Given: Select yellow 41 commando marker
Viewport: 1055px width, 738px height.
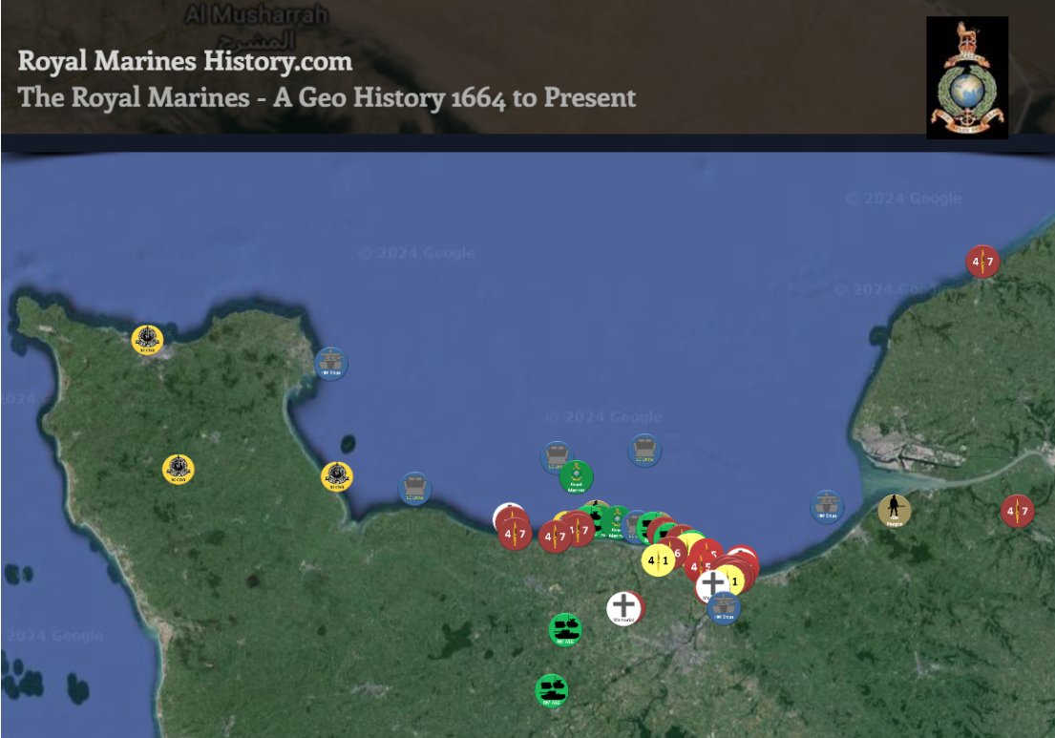Looking at the screenshot, I should [658, 559].
